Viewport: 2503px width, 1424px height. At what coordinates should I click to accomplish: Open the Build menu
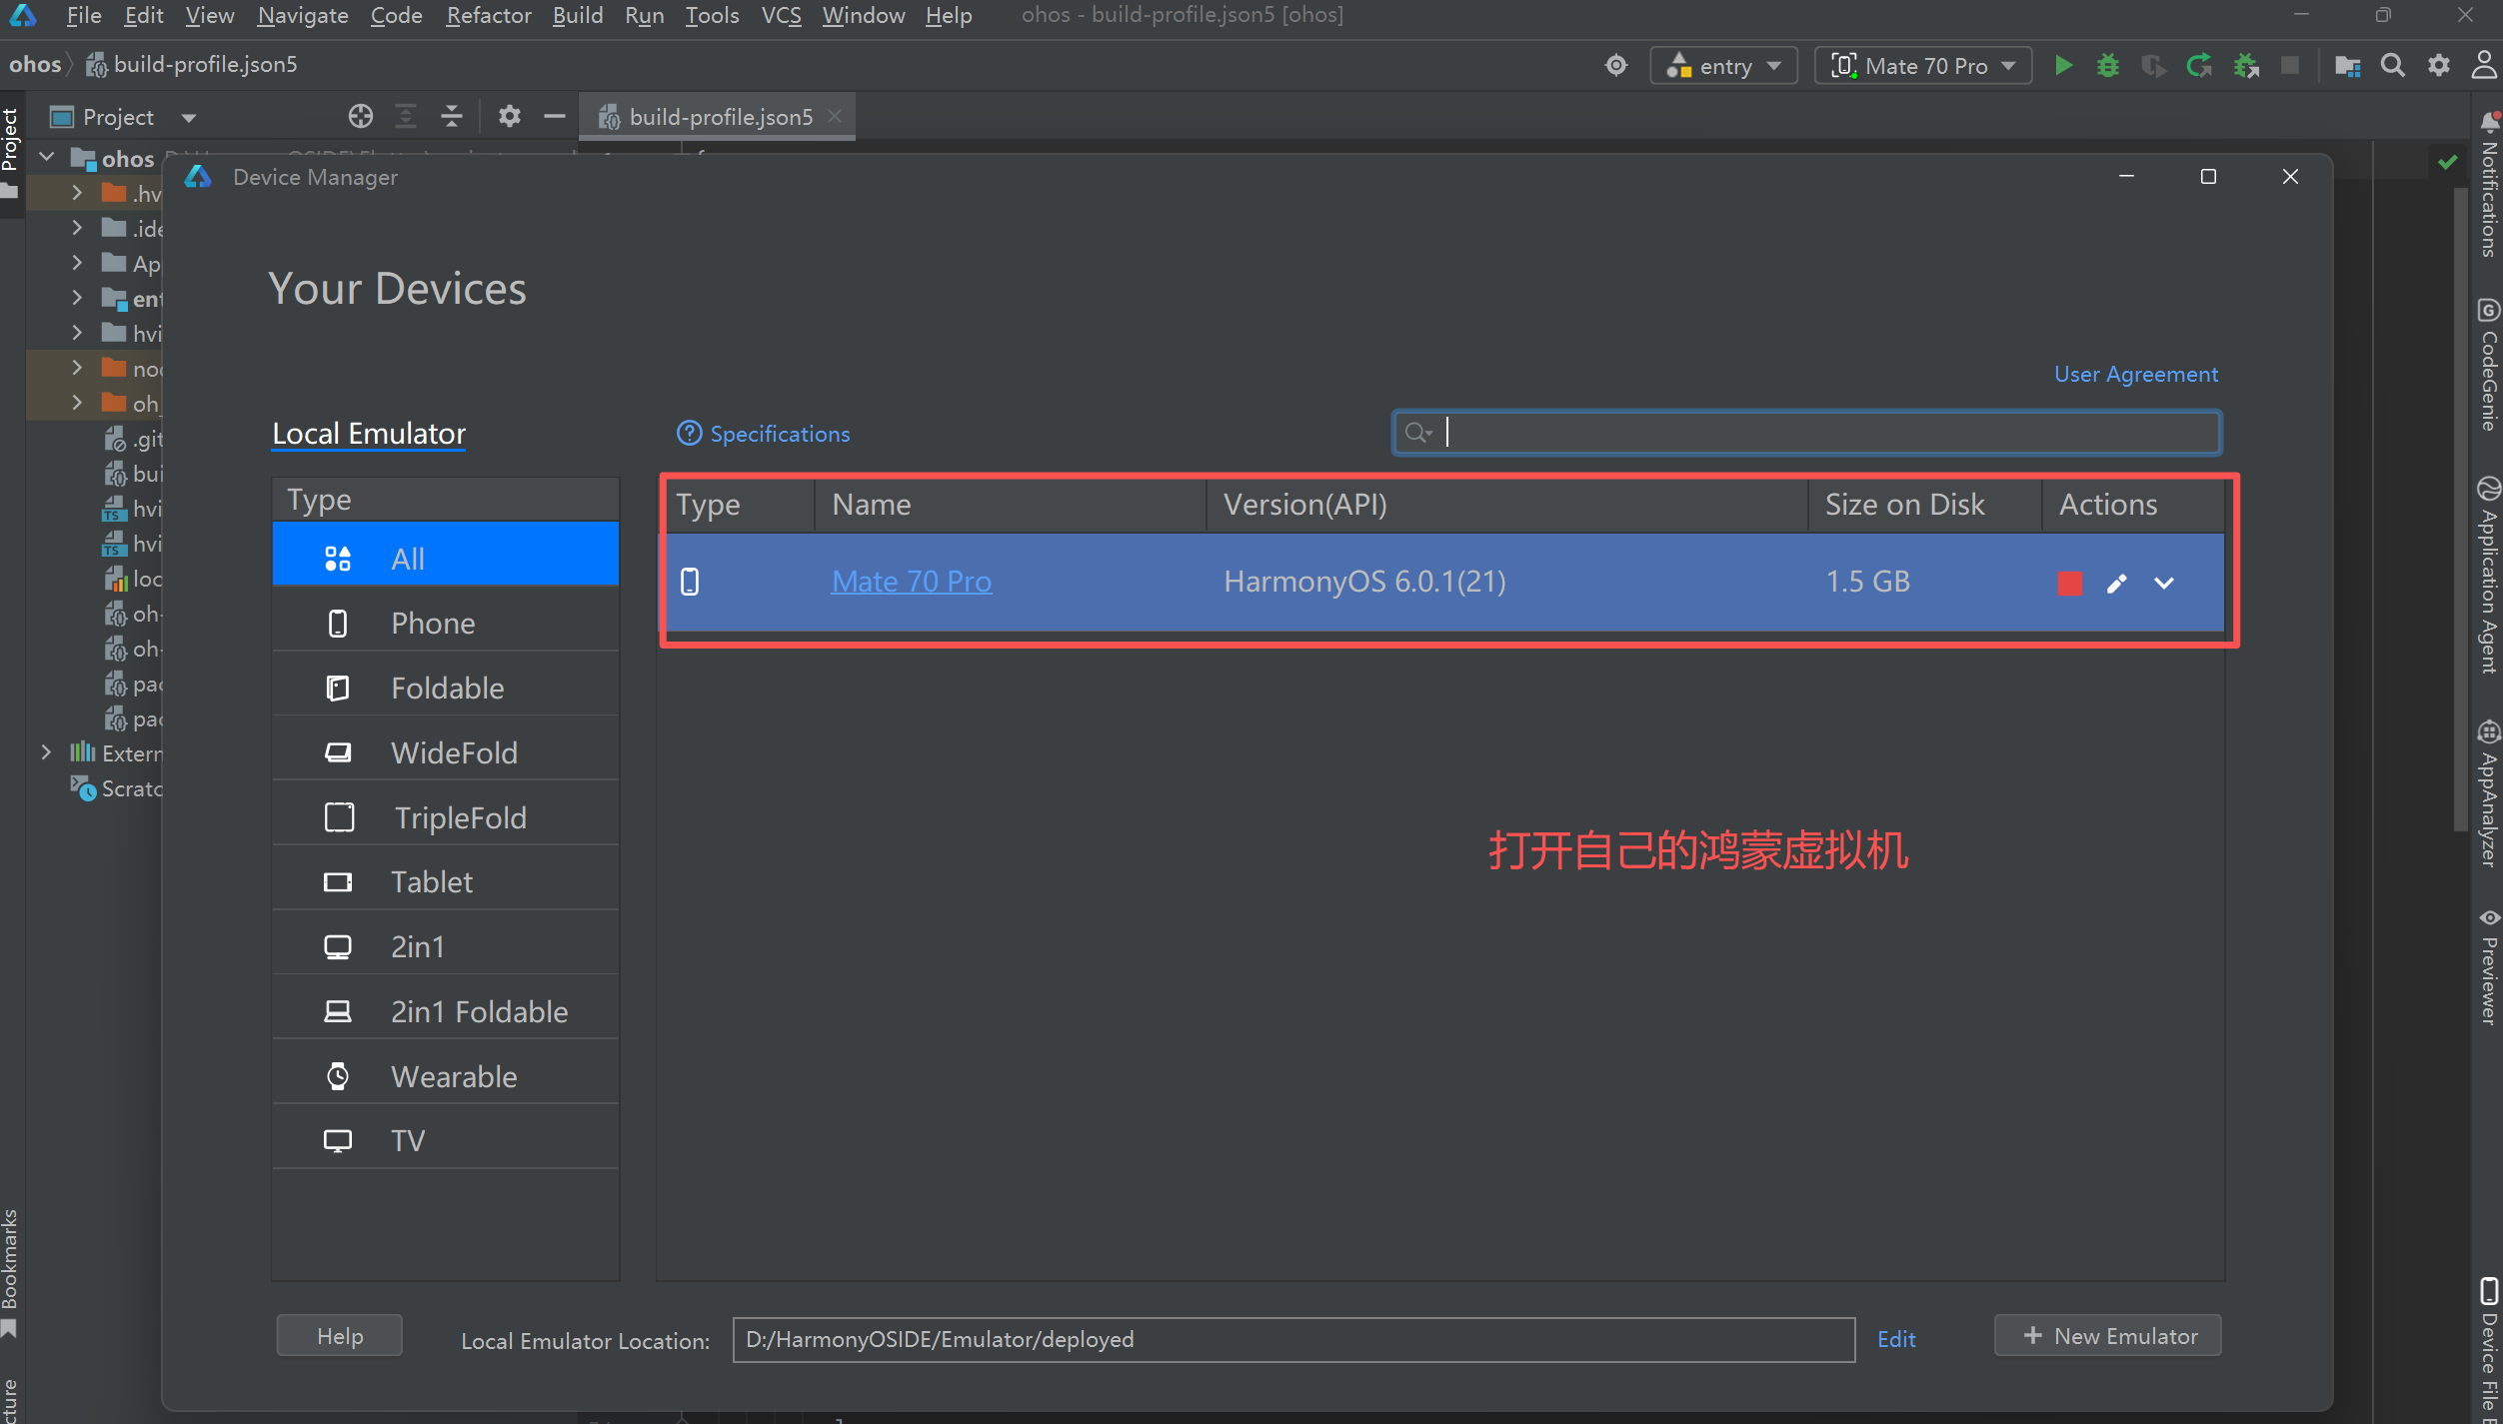click(x=577, y=15)
